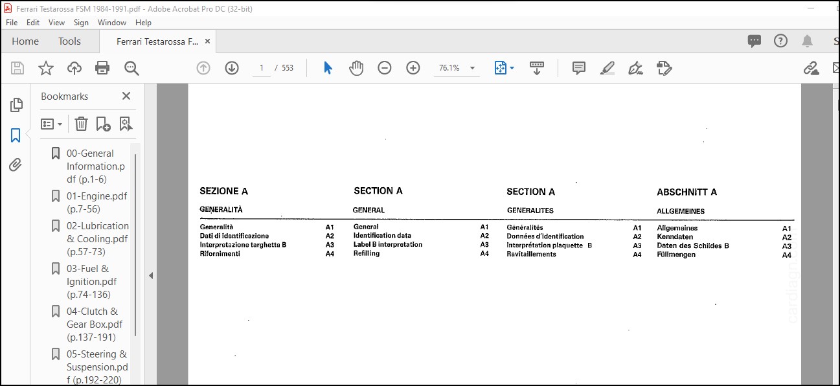The image size is (840, 386).
Task: Collapse the navigation pane with the arrow handle
Action: 151,275
